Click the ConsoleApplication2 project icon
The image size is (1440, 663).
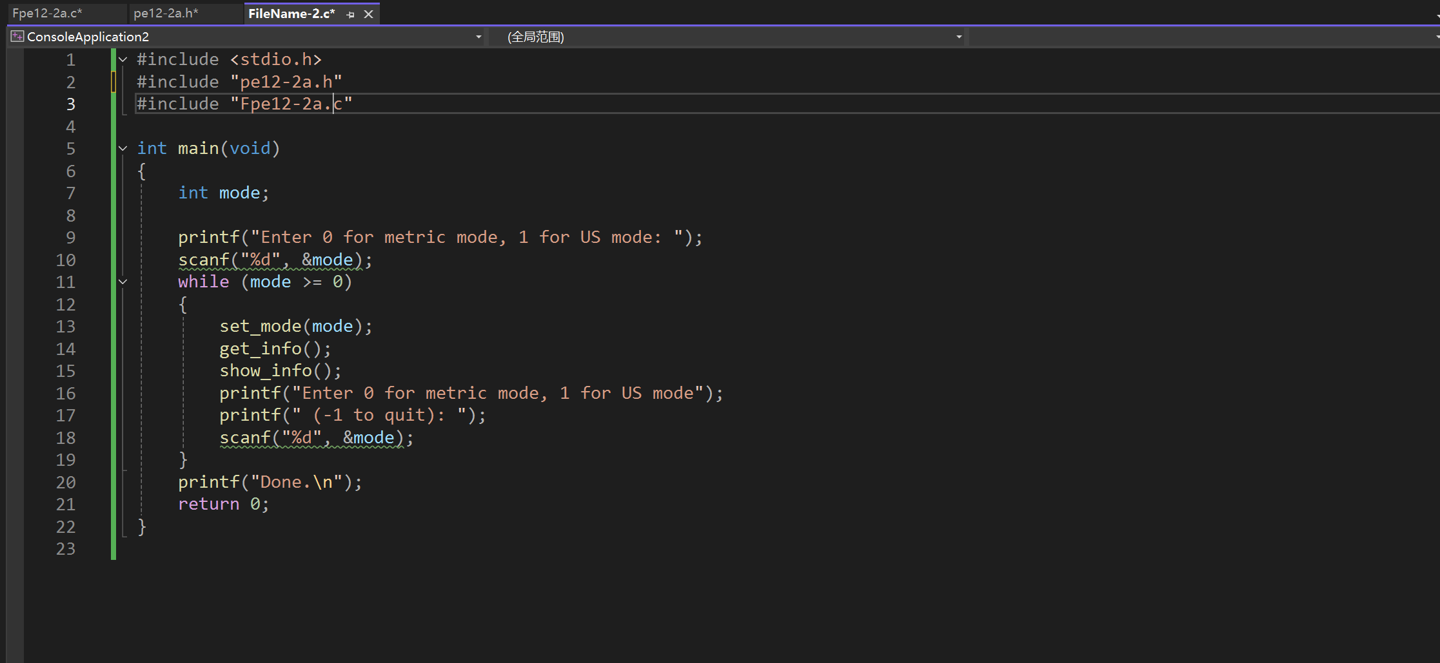point(17,37)
